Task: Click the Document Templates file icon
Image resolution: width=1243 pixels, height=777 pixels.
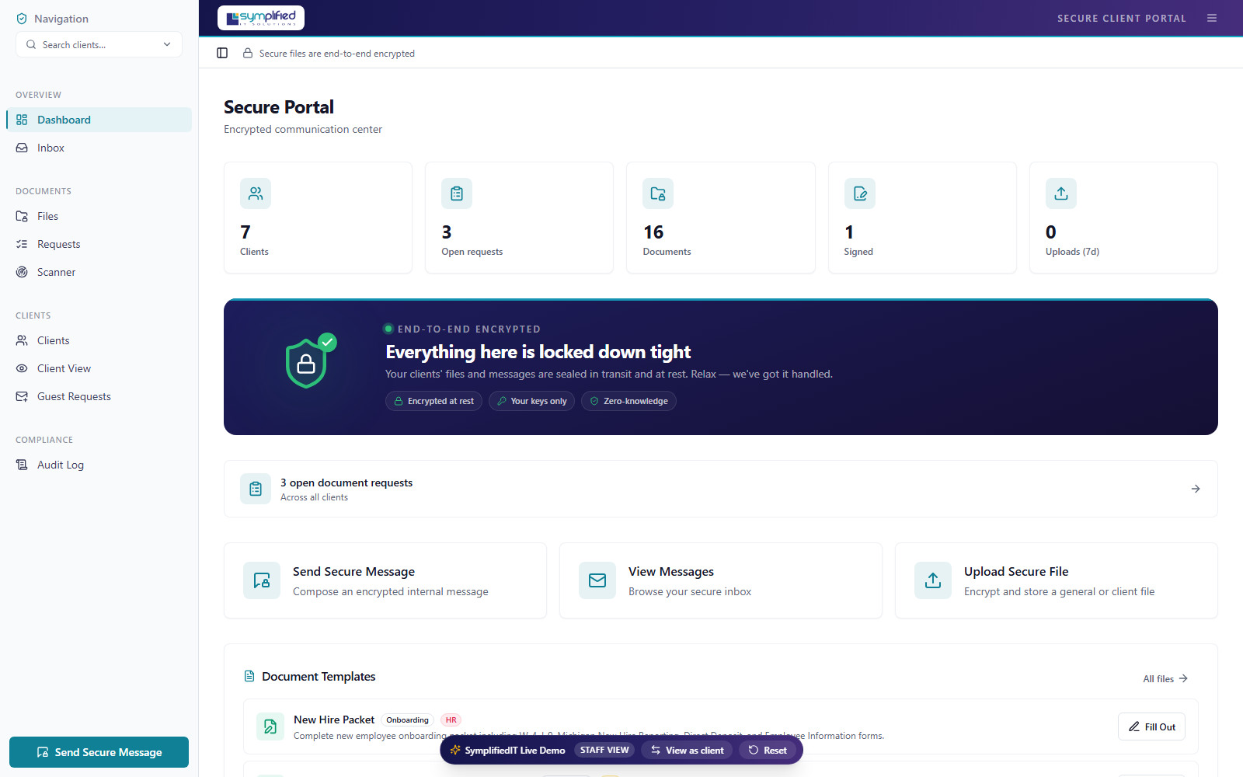Action: pyautogui.click(x=249, y=676)
